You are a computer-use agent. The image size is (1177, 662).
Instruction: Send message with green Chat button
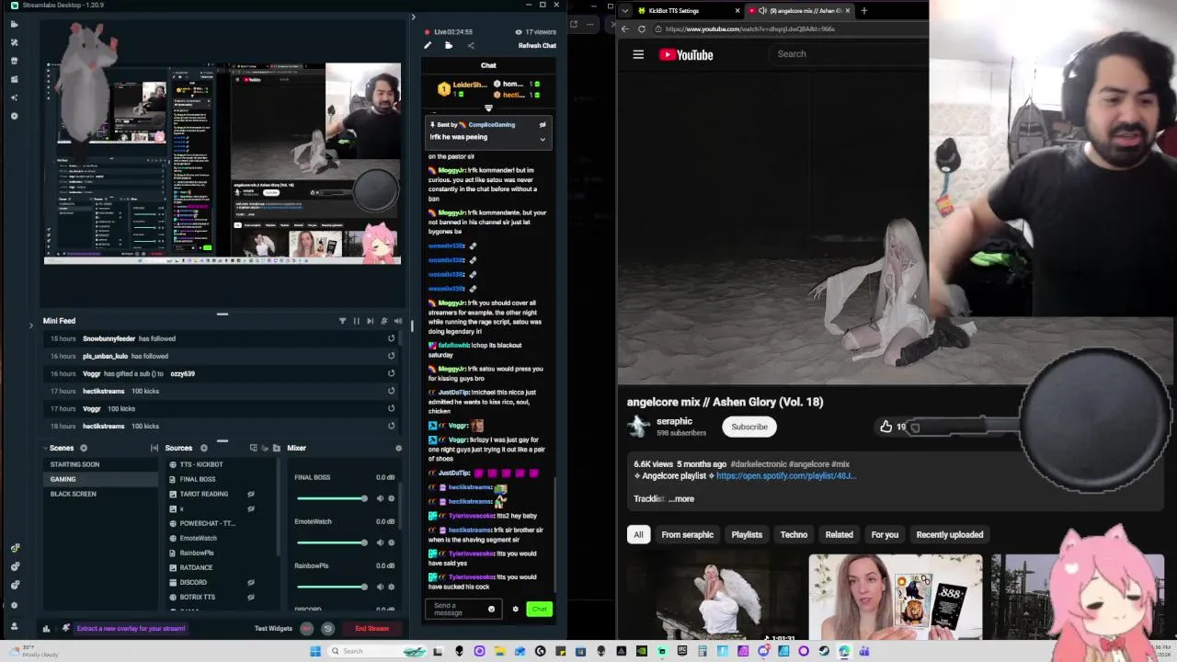coord(539,609)
